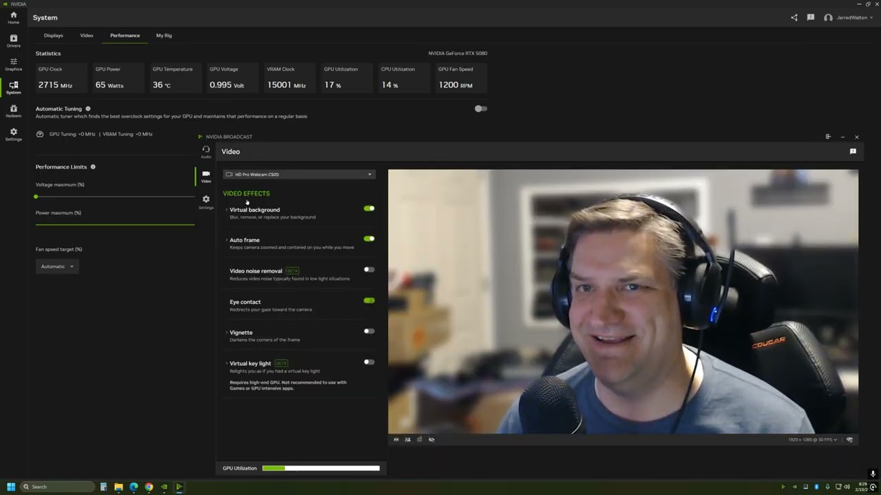Click the GPU Temperature 36 °C statistic

[176, 78]
